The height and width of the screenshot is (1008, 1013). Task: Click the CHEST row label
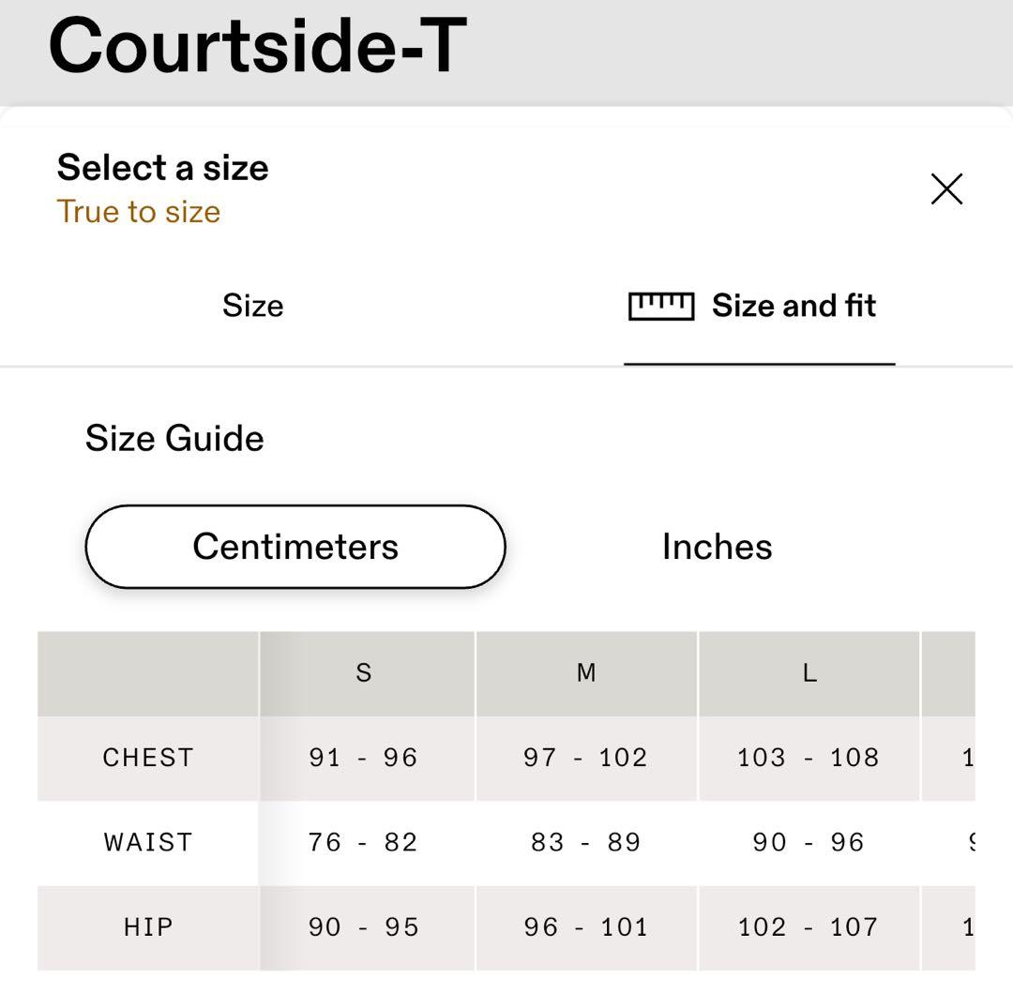coord(148,758)
